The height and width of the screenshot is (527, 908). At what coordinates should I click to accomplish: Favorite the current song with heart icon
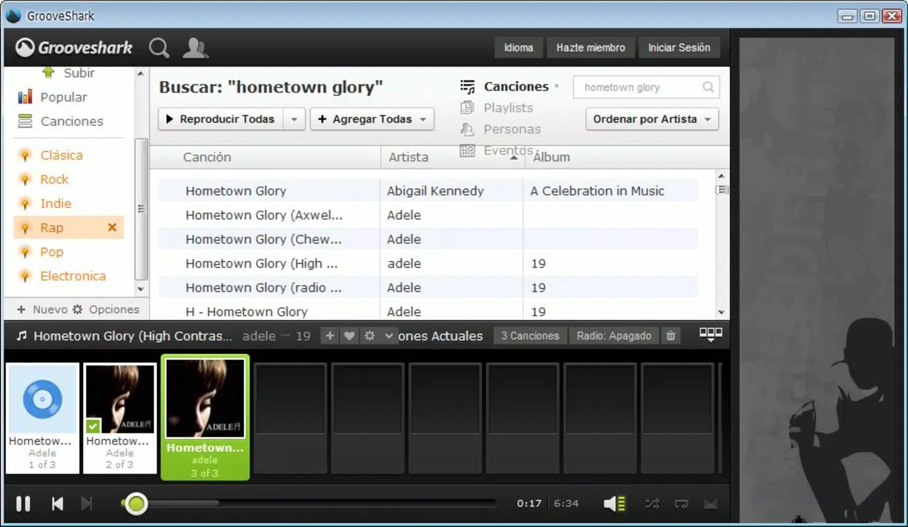[x=349, y=336]
